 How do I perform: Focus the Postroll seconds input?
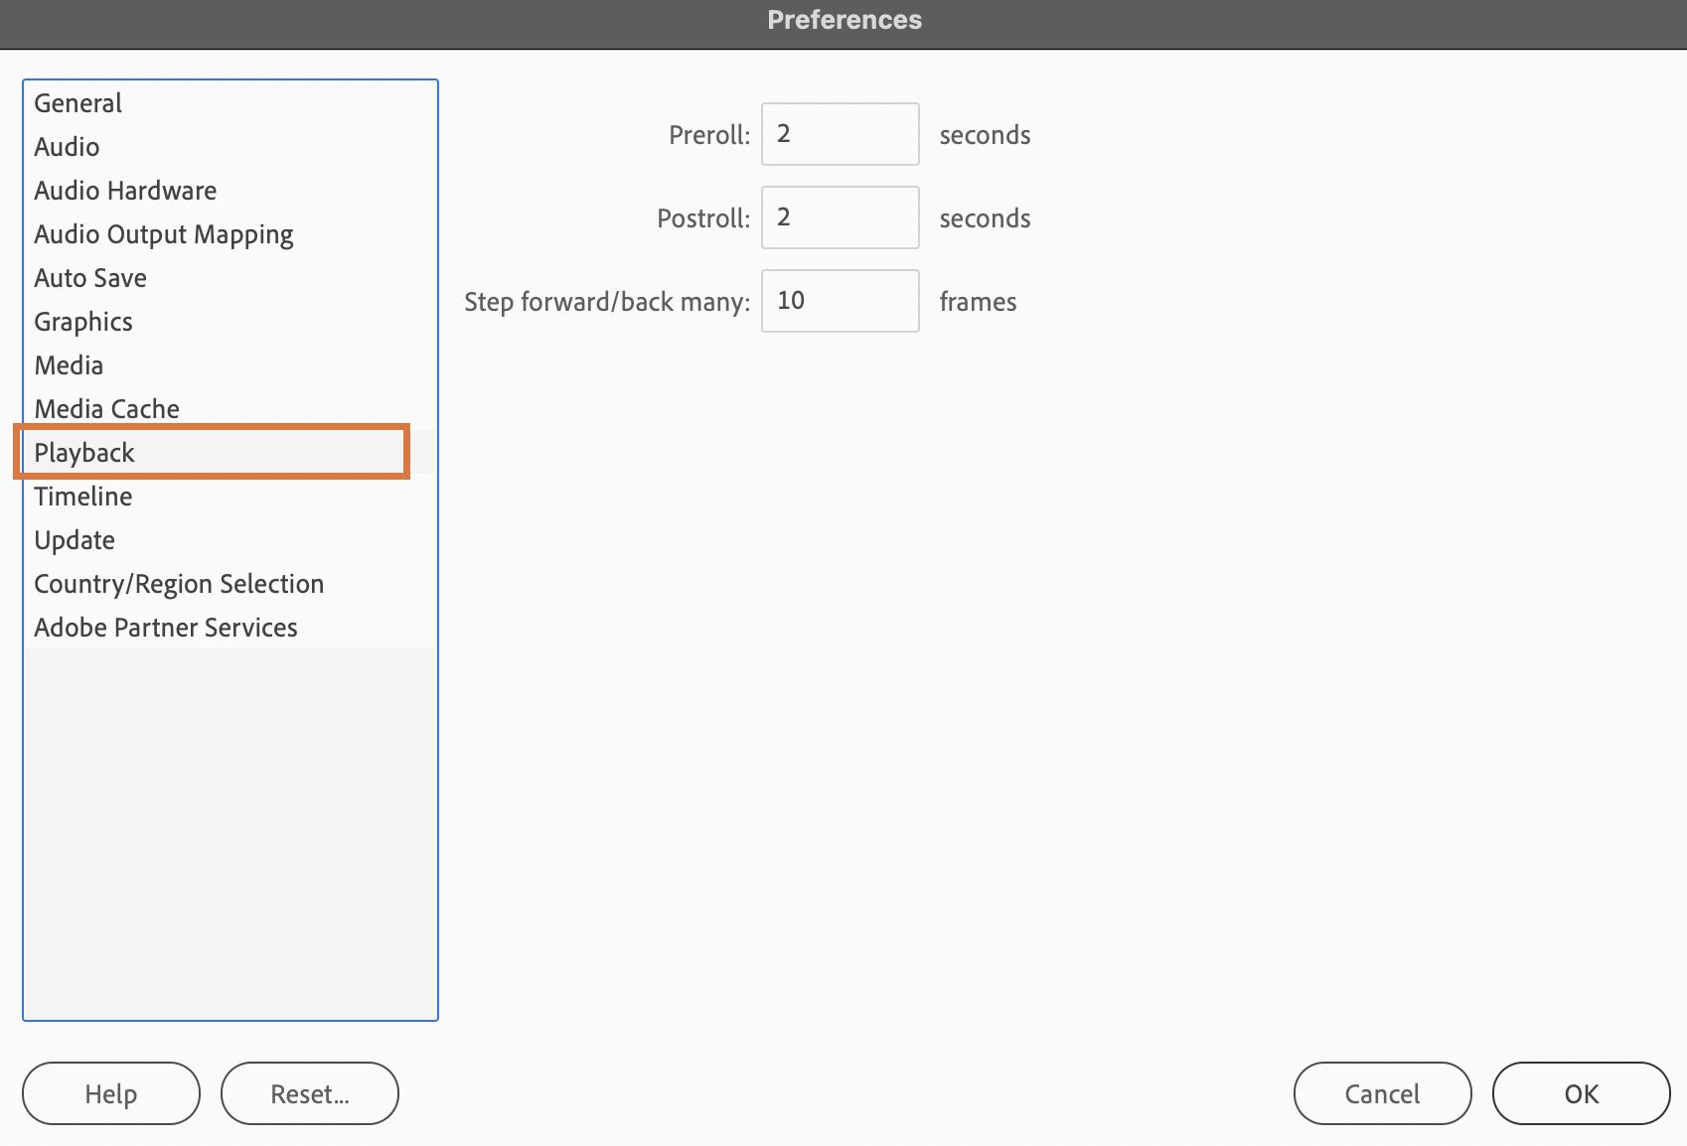840,217
